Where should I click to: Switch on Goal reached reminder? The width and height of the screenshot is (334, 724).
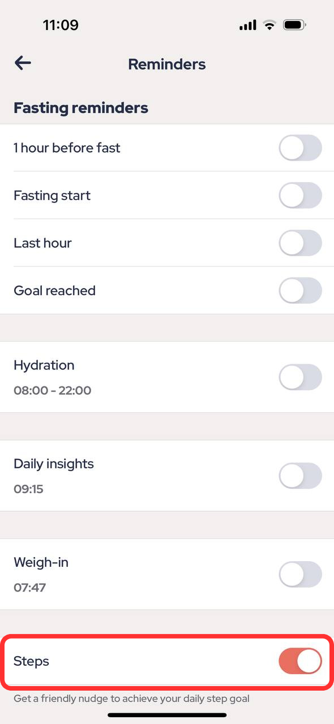click(301, 291)
